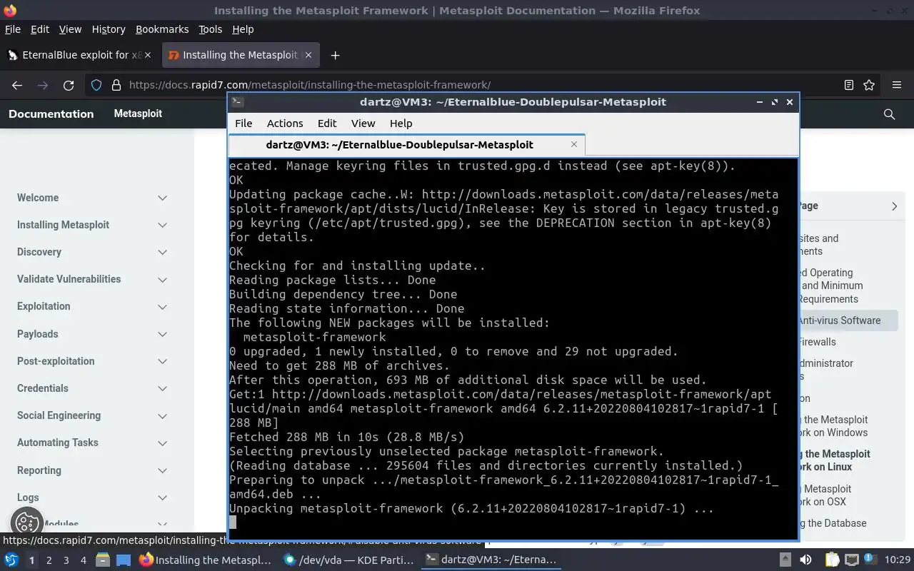The height and width of the screenshot is (571, 914).
Task: Open tracking protection shield icon
Action: tap(96, 85)
